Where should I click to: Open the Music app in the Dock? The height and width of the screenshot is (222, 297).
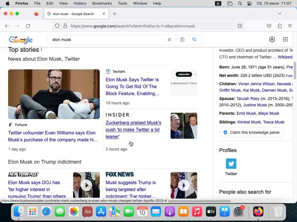[x=197, y=212]
